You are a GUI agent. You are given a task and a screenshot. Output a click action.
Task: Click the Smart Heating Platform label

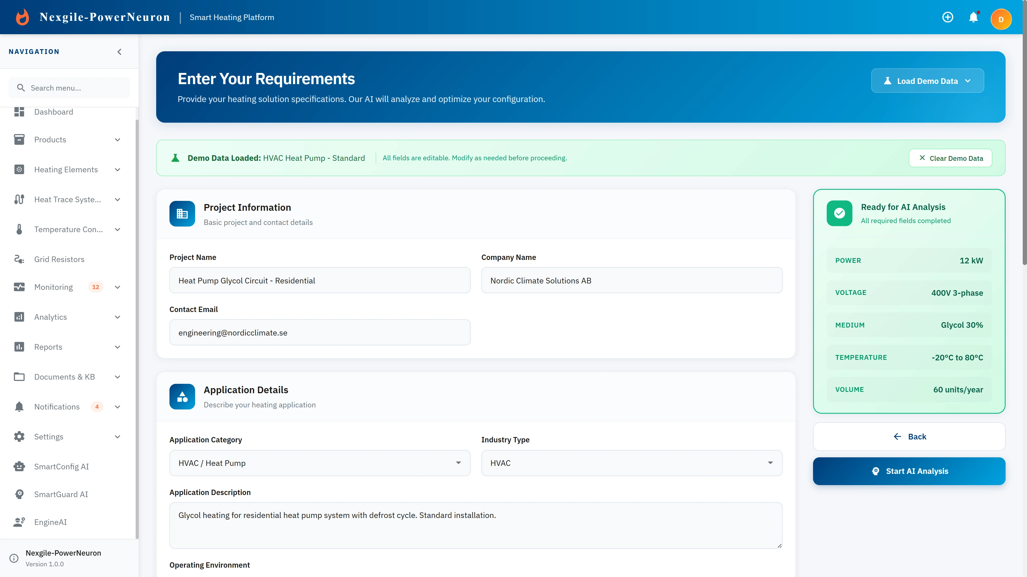[x=232, y=17]
